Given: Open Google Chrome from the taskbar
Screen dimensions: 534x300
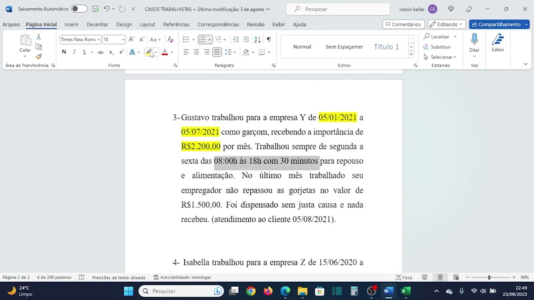Looking at the screenshot, I should tap(251, 291).
